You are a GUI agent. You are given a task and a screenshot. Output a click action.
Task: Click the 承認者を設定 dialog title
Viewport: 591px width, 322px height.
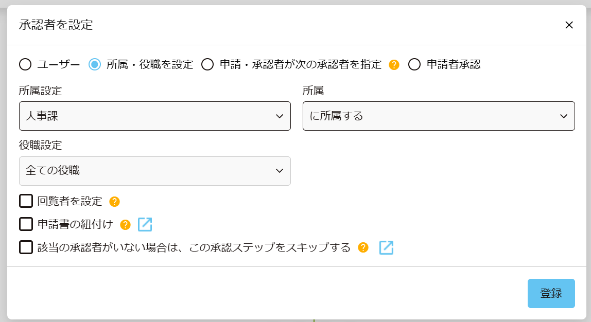click(x=56, y=25)
